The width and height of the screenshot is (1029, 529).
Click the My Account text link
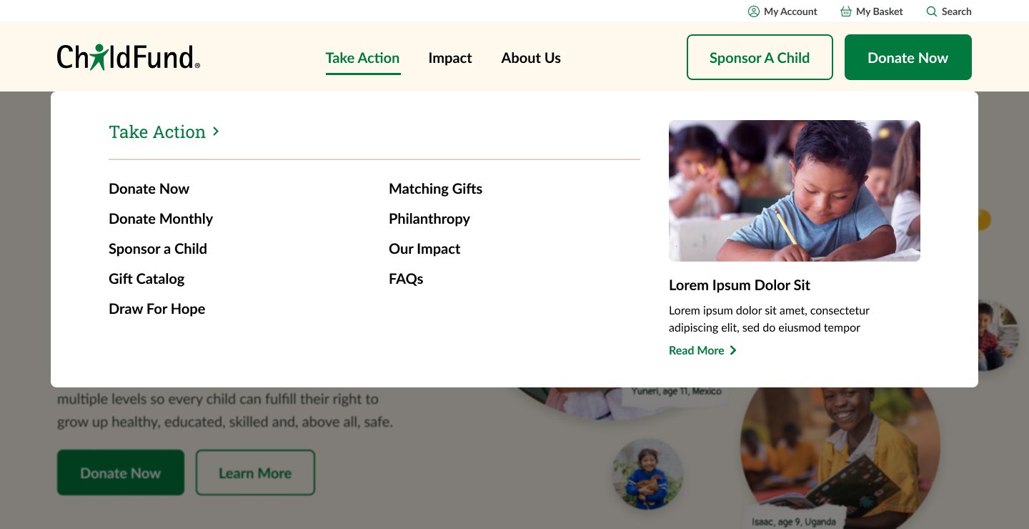click(790, 11)
